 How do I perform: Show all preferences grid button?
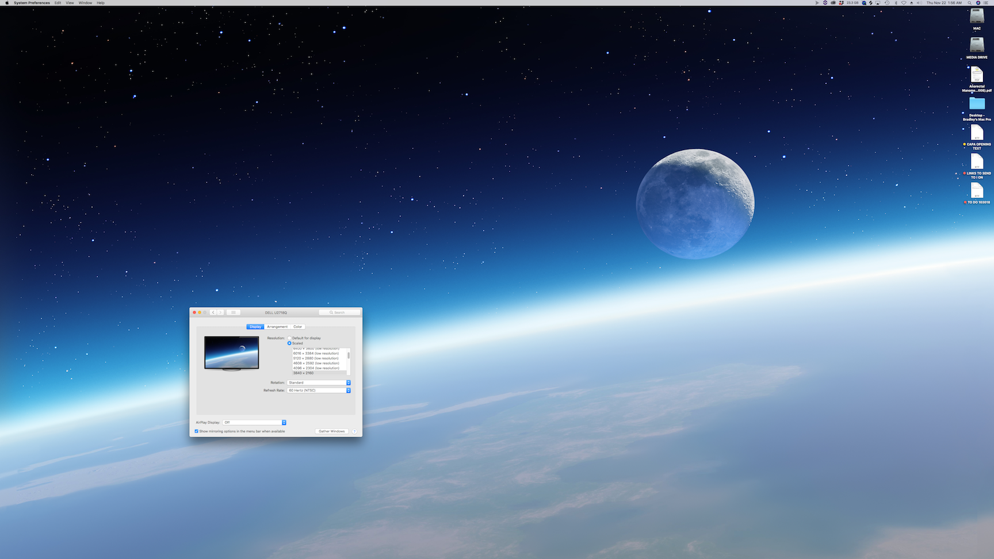tap(233, 312)
